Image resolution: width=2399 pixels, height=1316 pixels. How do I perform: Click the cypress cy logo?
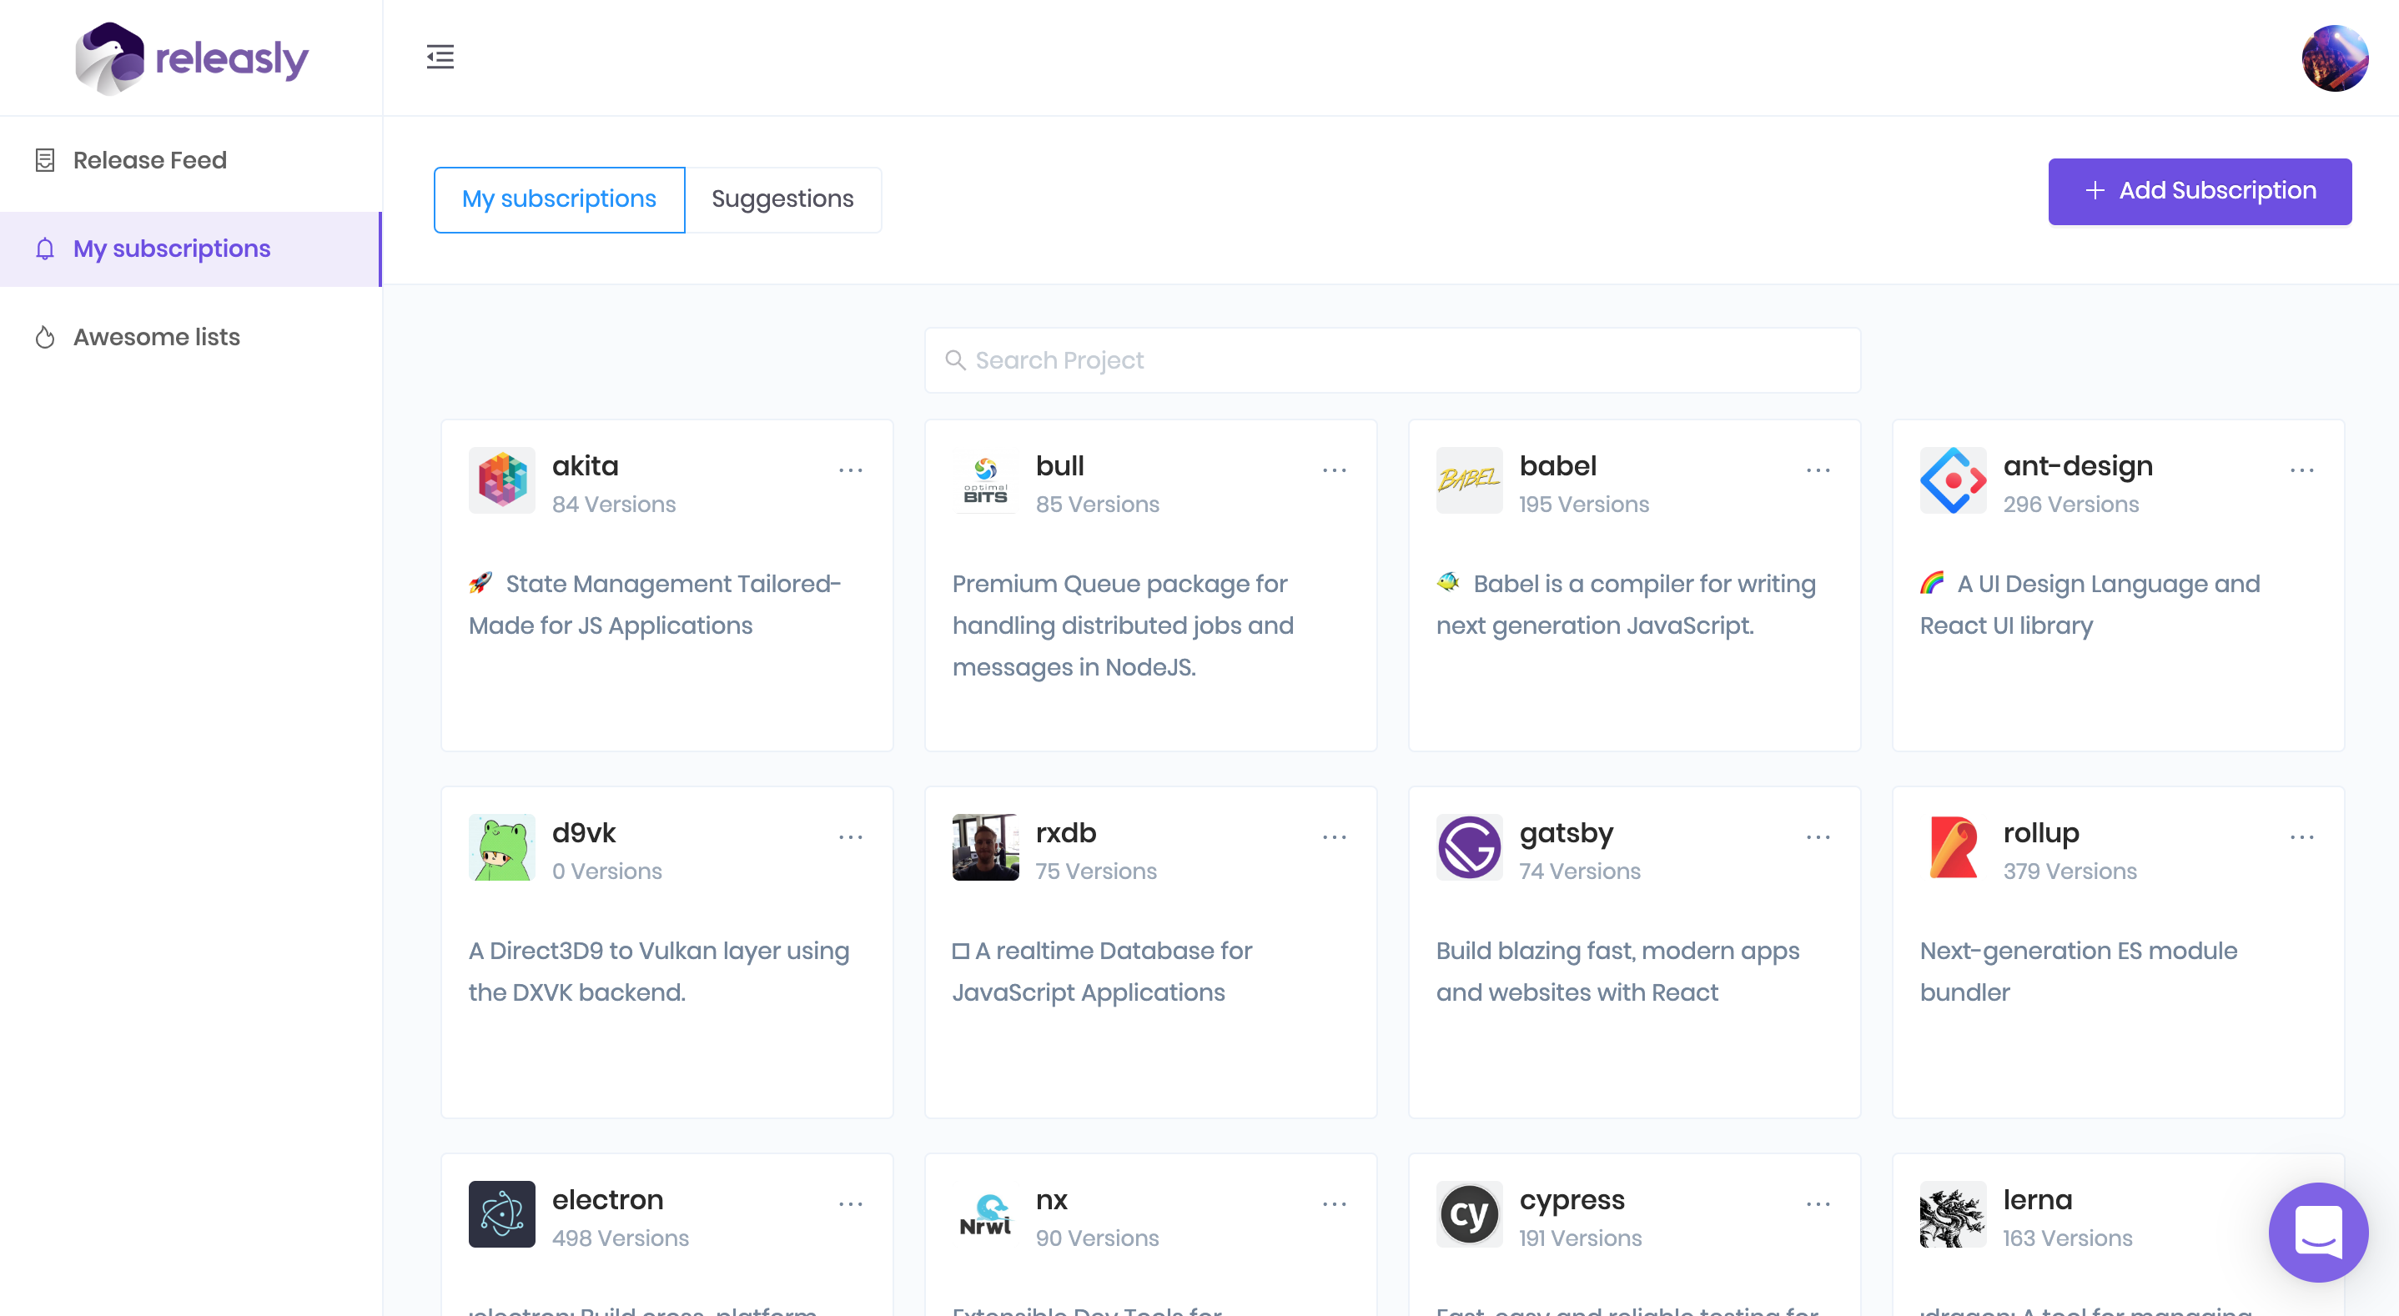click(1469, 1214)
